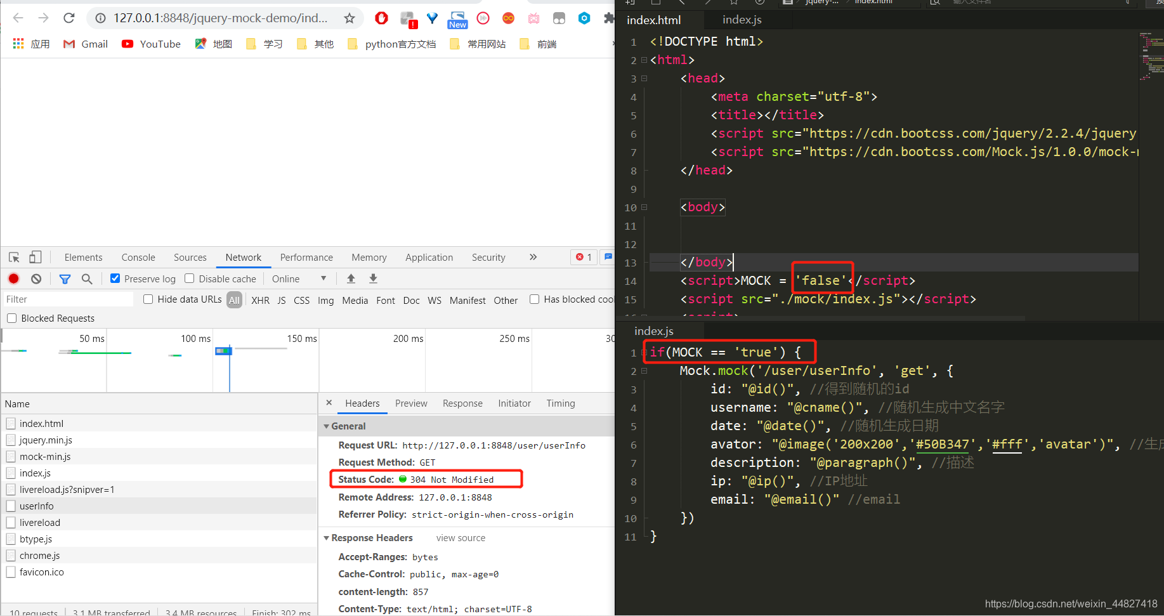1164x616 pixels.
Task: Uncheck Preserve log
Action: (115, 279)
